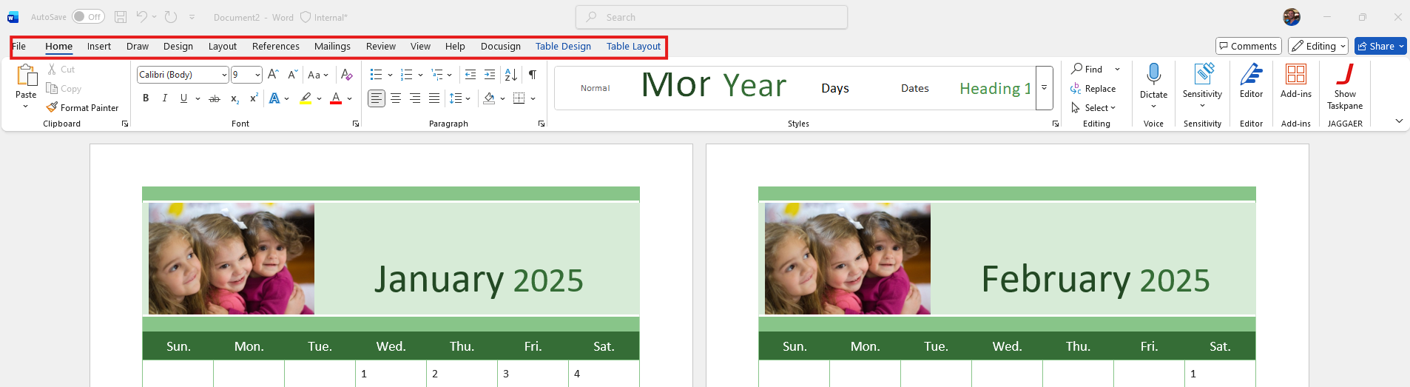Toggle bold formatting

(x=146, y=98)
